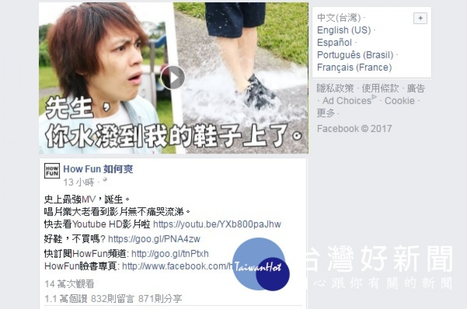
Task: Open the goo.gl/PNA4zw shoe link
Action: coord(154,239)
